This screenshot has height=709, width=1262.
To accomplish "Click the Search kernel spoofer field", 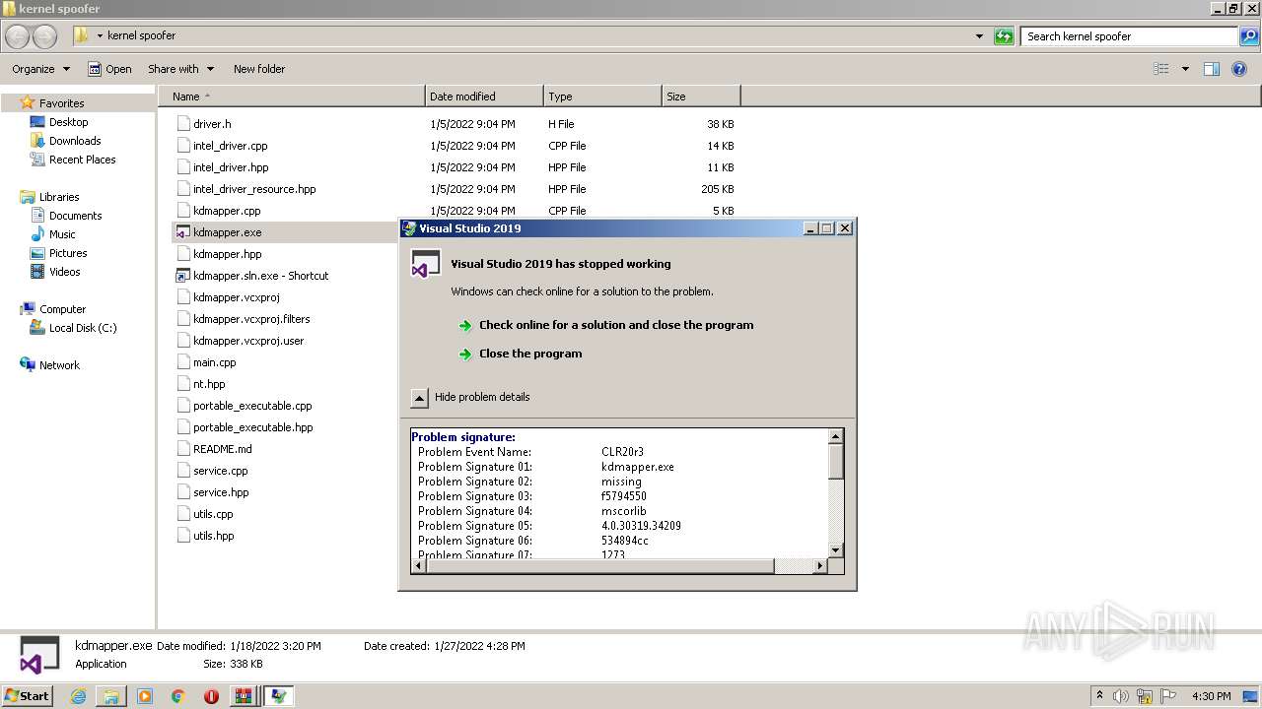I will point(1129,36).
